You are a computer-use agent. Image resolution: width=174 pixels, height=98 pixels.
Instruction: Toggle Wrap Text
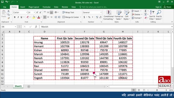68,12
